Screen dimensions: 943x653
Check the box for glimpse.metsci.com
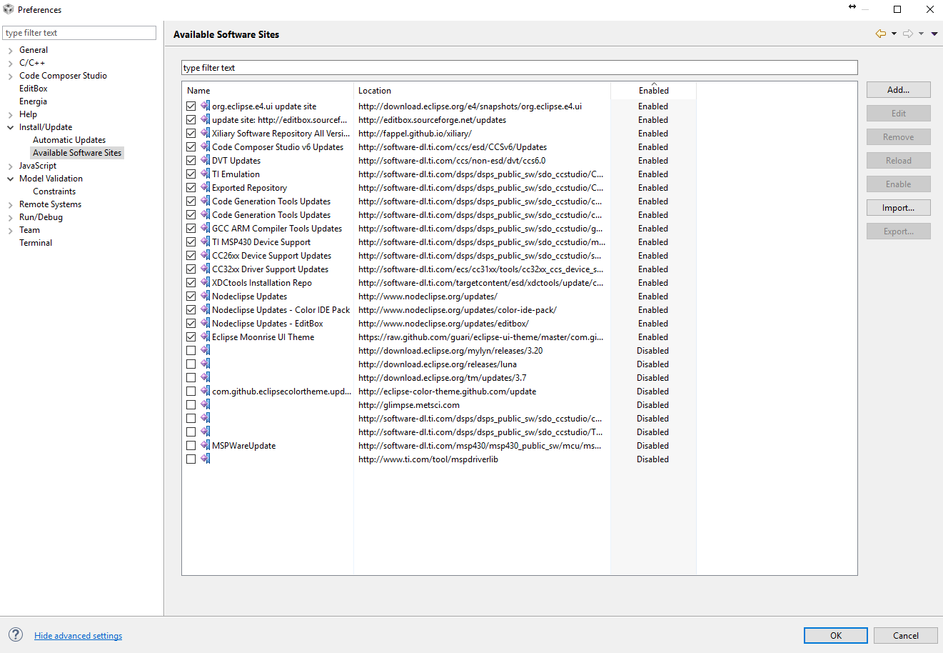[191, 404]
